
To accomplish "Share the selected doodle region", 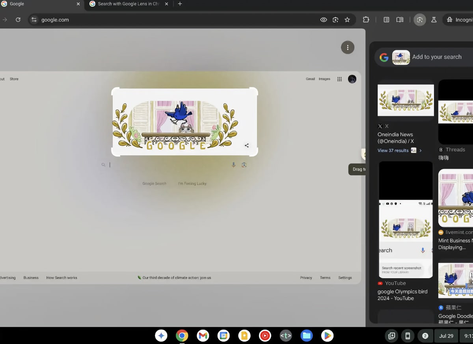I will (x=246, y=145).
